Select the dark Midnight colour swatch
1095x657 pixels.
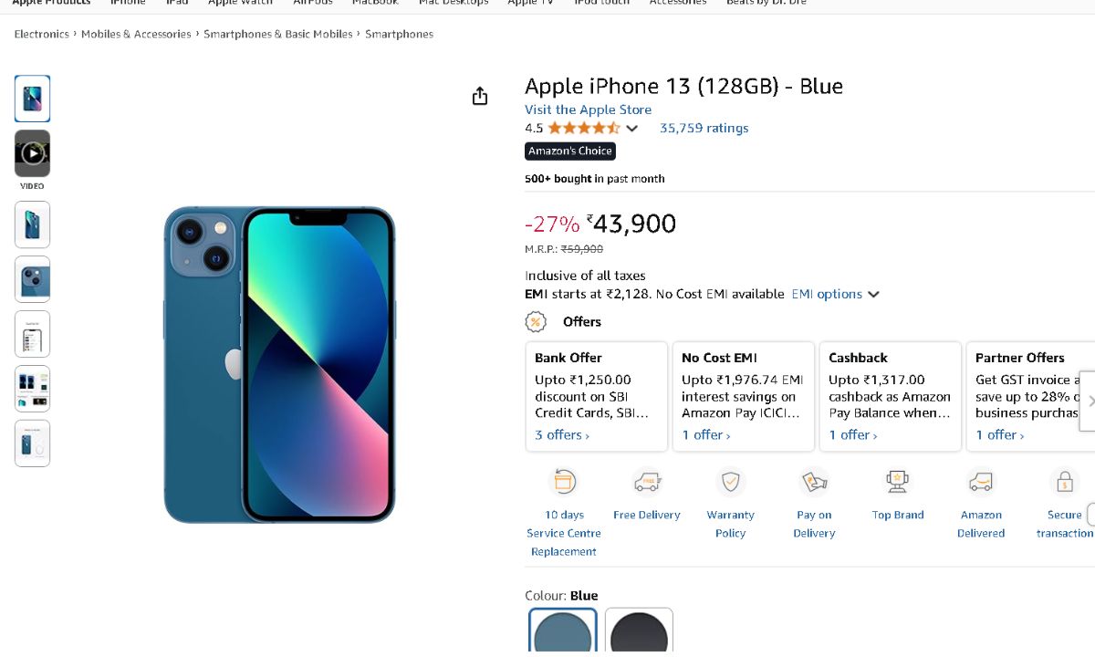[x=639, y=631]
